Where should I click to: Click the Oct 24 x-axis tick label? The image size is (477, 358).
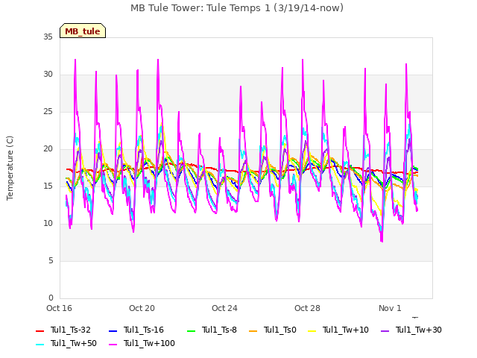224,308
